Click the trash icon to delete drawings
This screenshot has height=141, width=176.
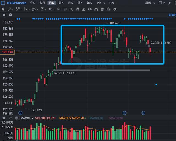(102, 9)
